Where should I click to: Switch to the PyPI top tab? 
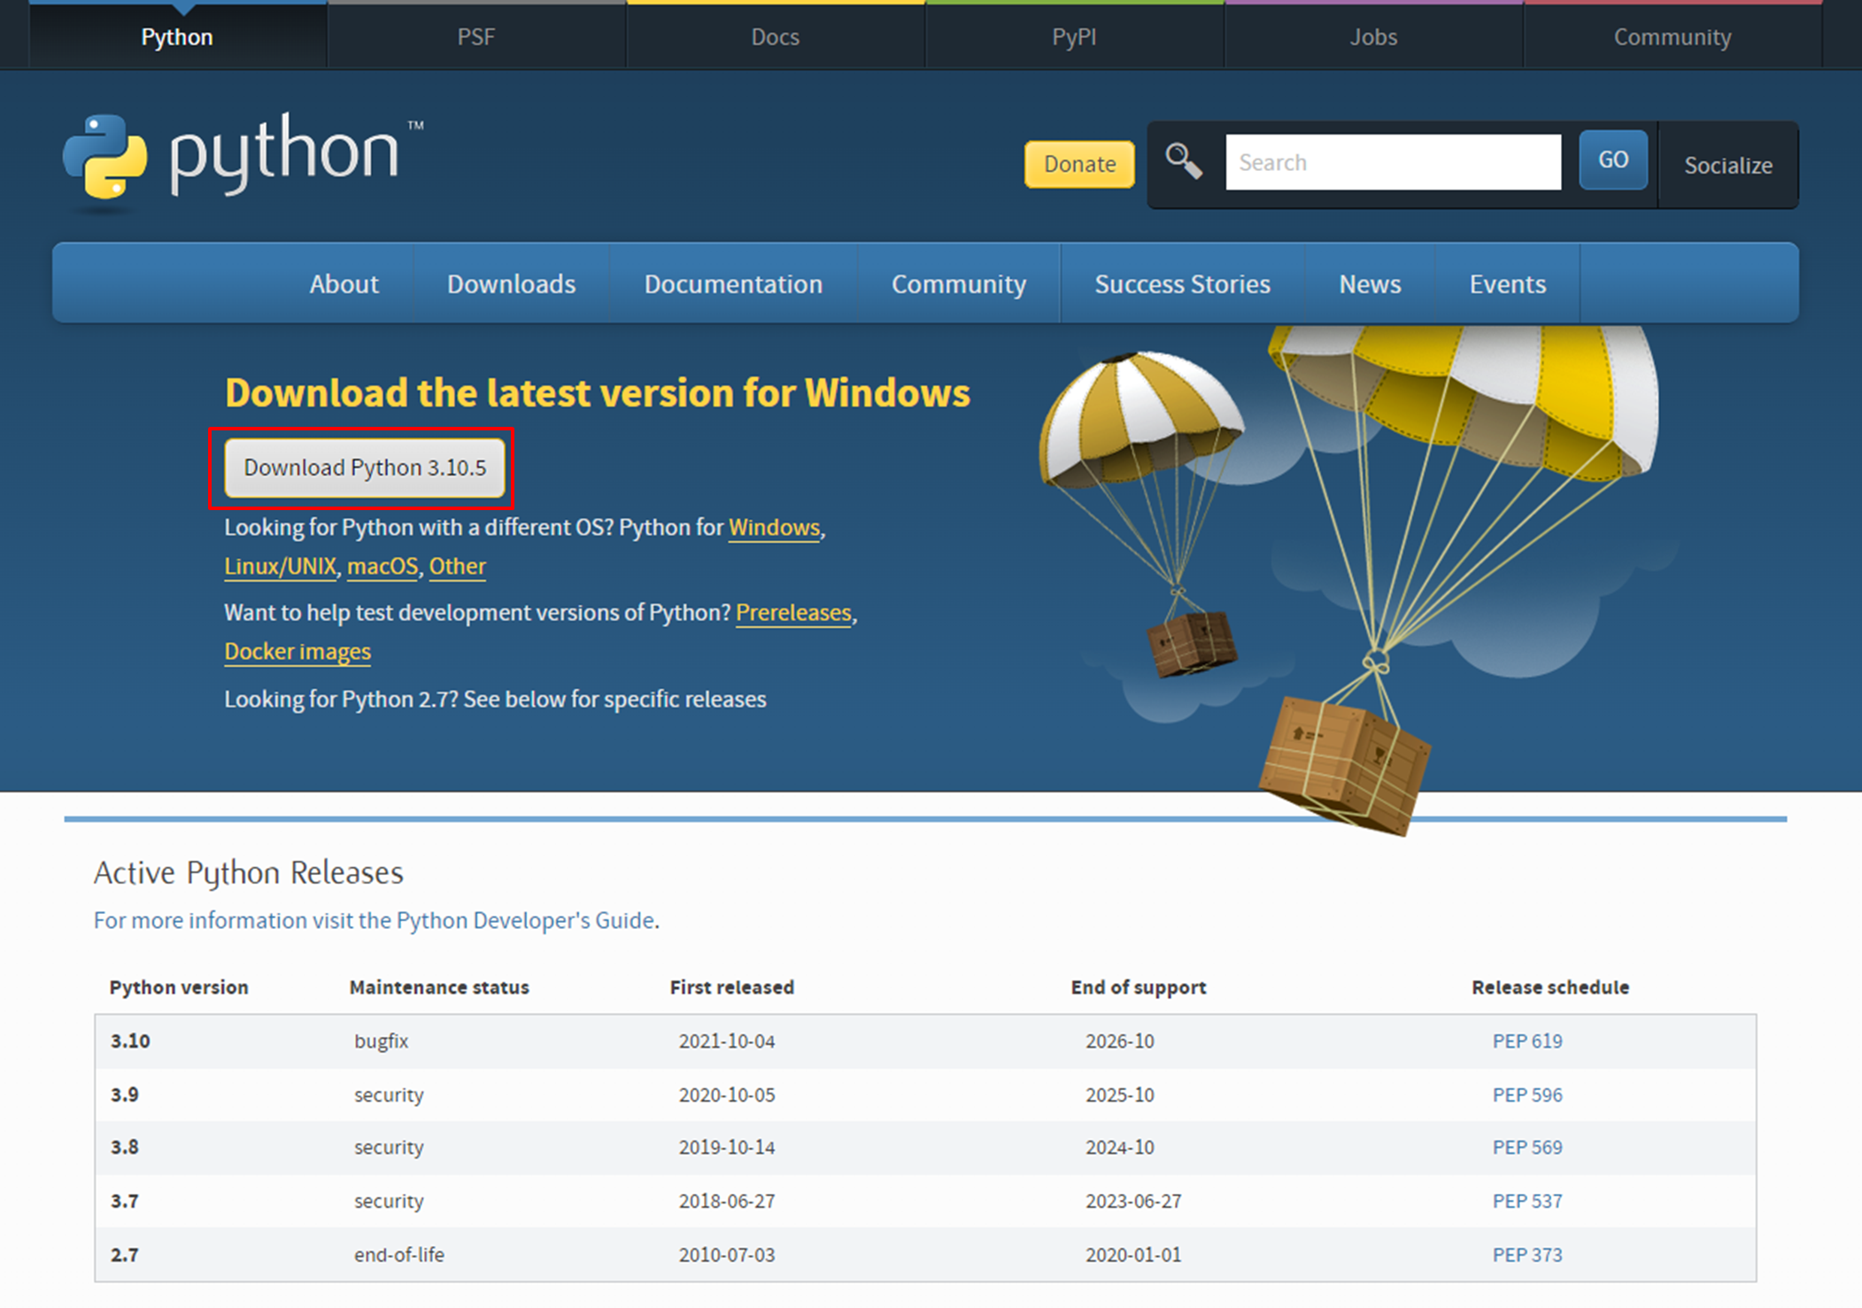pyautogui.click(x=1074, y=37)
